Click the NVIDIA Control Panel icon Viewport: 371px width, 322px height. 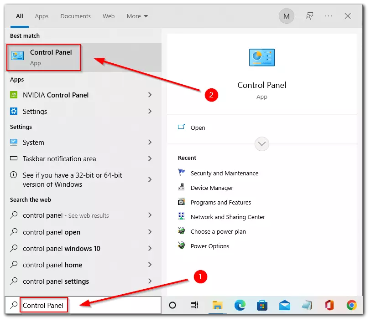point(14,95)
